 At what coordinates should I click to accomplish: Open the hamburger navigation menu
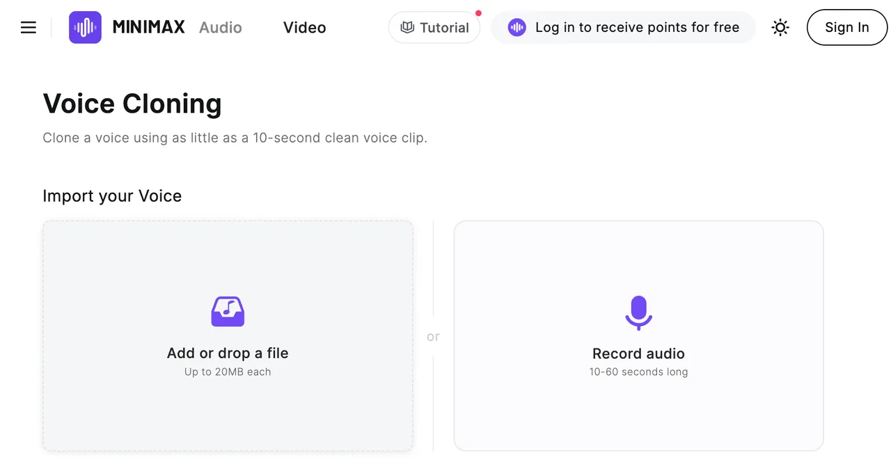[x=29, y=28]
